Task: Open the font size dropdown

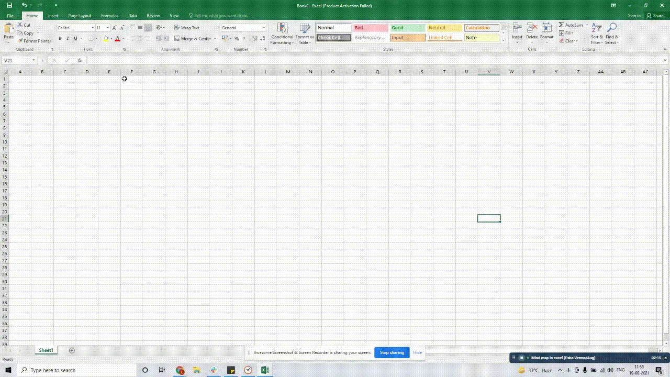Action: coord(107,28)
